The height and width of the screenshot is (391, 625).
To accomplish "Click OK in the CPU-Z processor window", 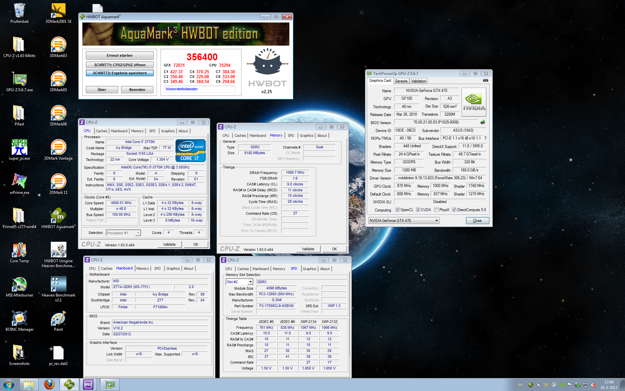I will point(196,244).
